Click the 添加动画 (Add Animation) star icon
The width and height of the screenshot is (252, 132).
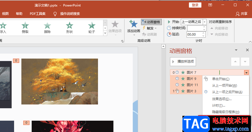click(133, 24)
